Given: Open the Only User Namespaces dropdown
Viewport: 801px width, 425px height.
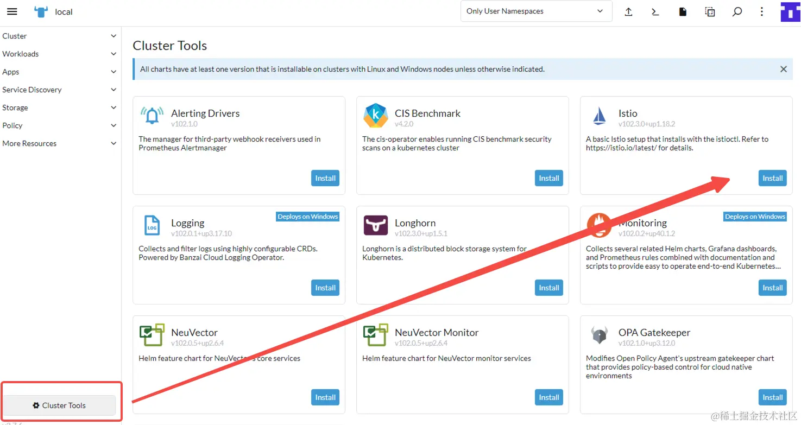Looking at the screenshot, I should pyautogui.click(x=536, y=11).
